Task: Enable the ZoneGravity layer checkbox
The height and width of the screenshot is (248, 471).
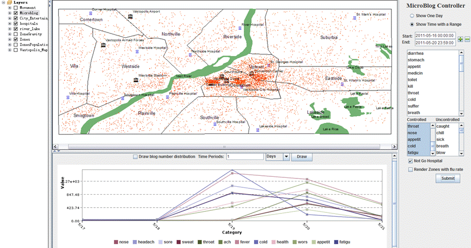Action: coord(16,34)
